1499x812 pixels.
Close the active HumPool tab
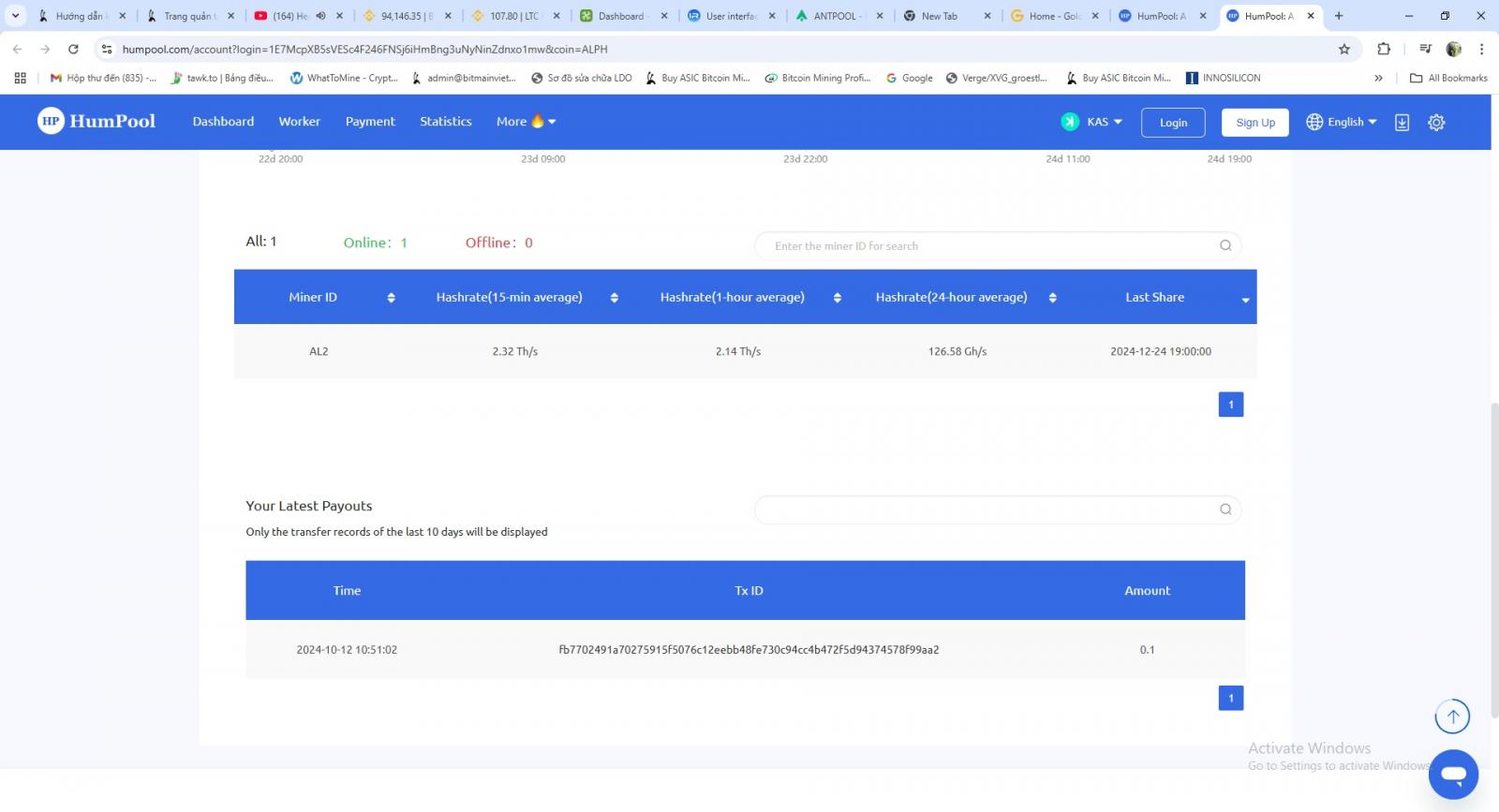pos(1311,16)
